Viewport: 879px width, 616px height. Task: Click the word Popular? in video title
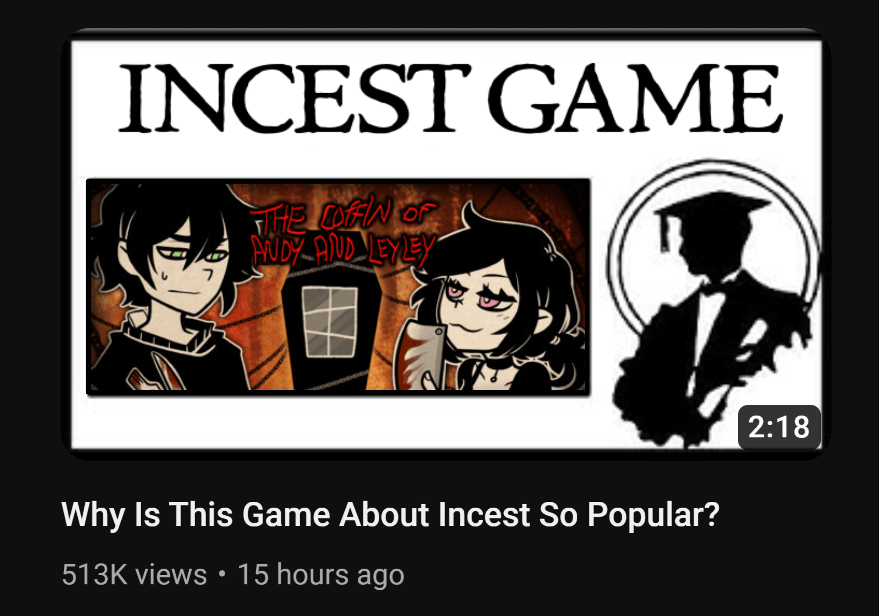tap(653, 515)
